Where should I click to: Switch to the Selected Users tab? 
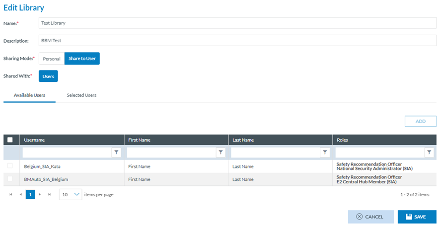[81, 95]
